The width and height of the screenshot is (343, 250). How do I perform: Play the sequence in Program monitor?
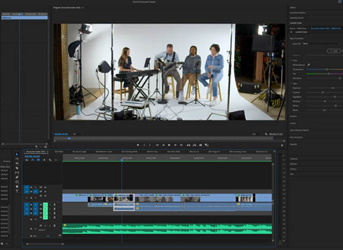(169, 145)
